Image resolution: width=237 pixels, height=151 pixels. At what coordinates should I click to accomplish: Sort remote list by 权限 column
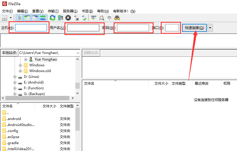pyautogui.click(x=229, y=84)
